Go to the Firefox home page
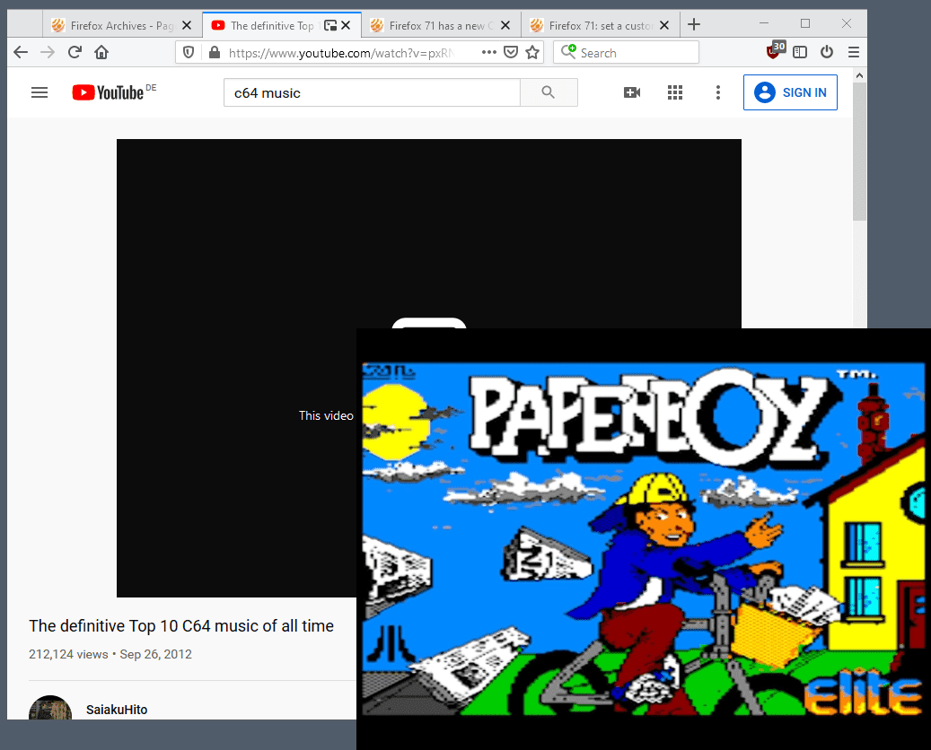Image resolution: width=931 pixels, height=750 pixels. click(x=101, y=52)
